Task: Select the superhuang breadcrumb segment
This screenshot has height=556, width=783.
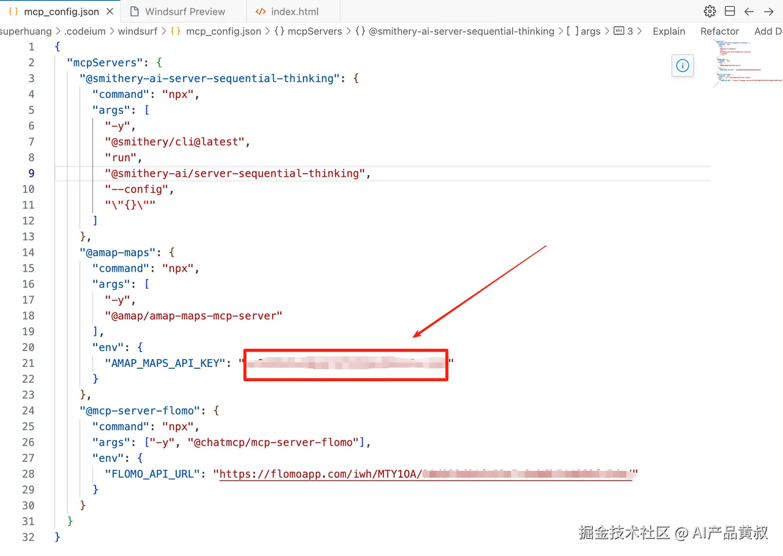Action: coord(26,31)
